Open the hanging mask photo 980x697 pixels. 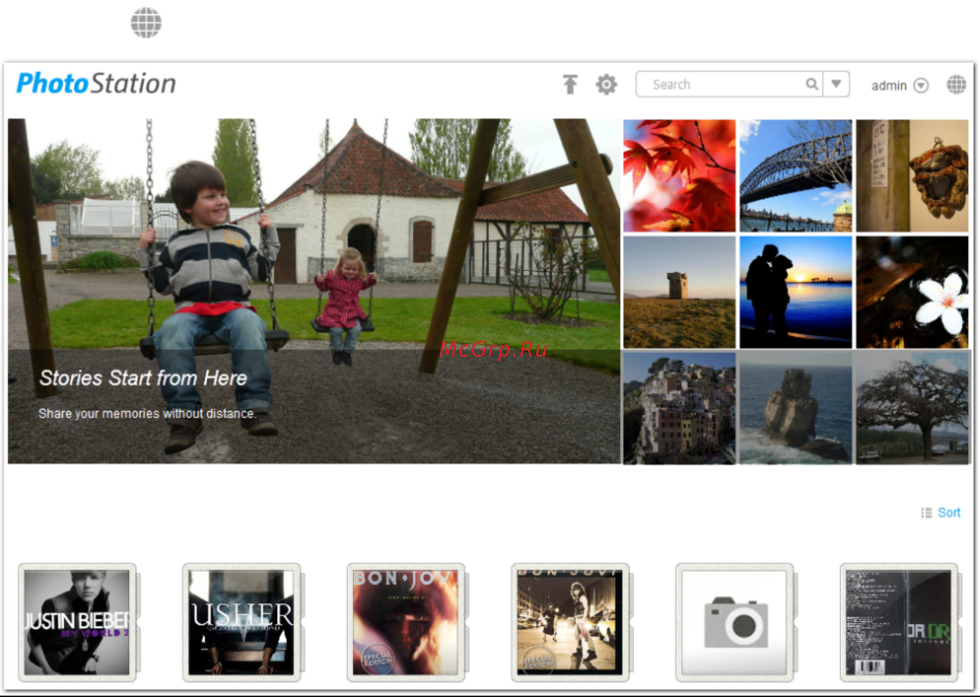[x=912, y=176]
